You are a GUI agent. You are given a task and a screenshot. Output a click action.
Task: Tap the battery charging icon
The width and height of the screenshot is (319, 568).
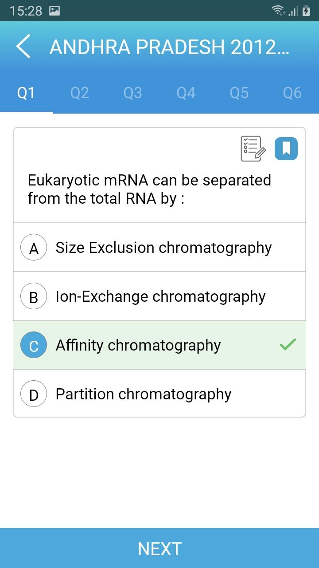[x=306, y=11]
